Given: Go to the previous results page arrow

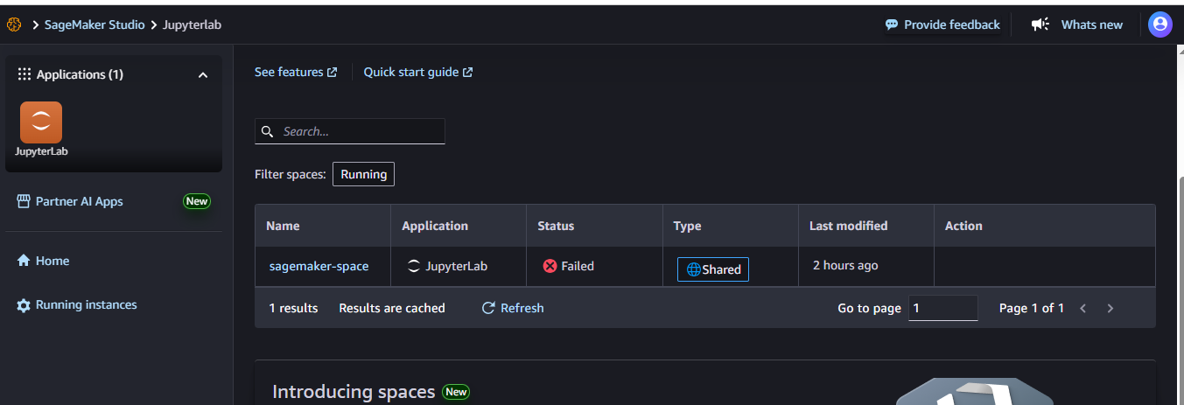Looking at the screenshot, I should pos(1082,308).
